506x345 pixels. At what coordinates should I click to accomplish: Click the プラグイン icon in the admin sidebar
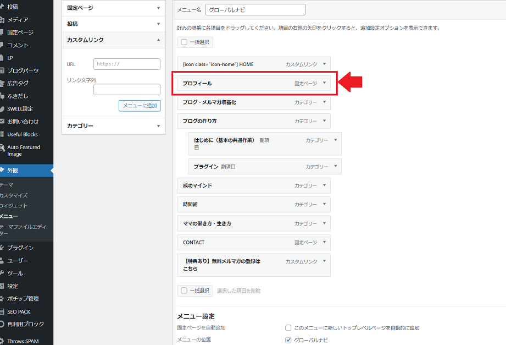[x=2, y=248]
